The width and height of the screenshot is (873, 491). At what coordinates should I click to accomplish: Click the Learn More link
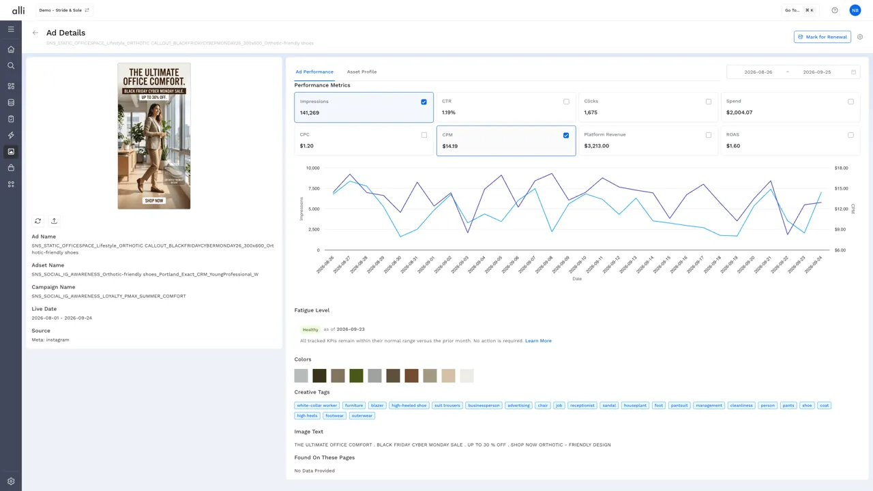click(x=538, y=341)
